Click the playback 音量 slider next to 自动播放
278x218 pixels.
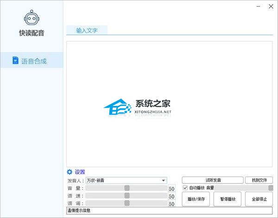point(244,188)
